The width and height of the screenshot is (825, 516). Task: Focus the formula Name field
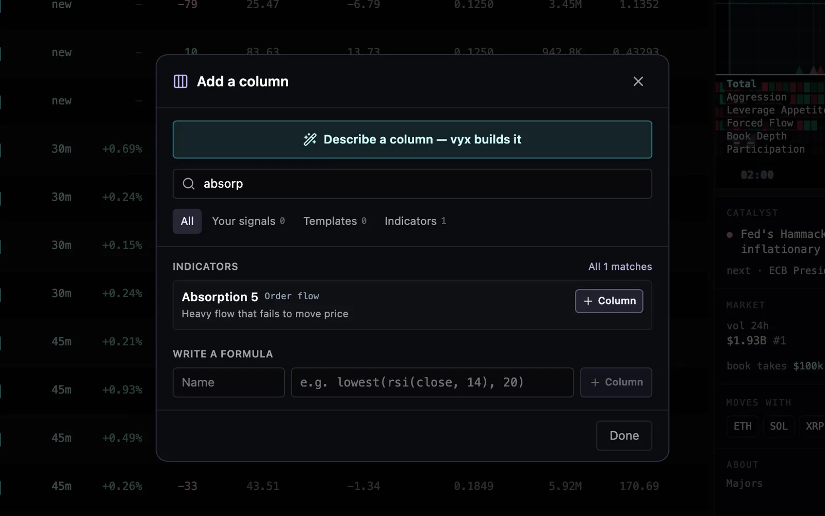(228, 382)
